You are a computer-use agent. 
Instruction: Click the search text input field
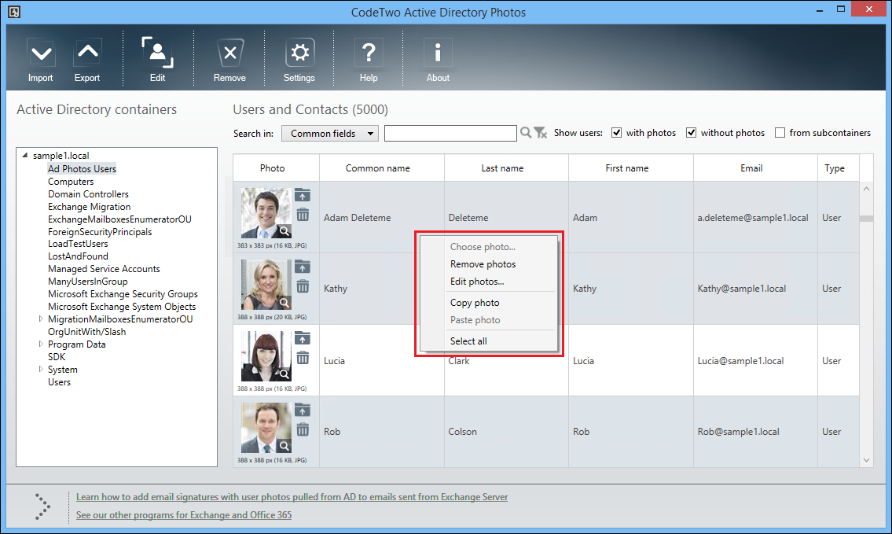(450, 133)
